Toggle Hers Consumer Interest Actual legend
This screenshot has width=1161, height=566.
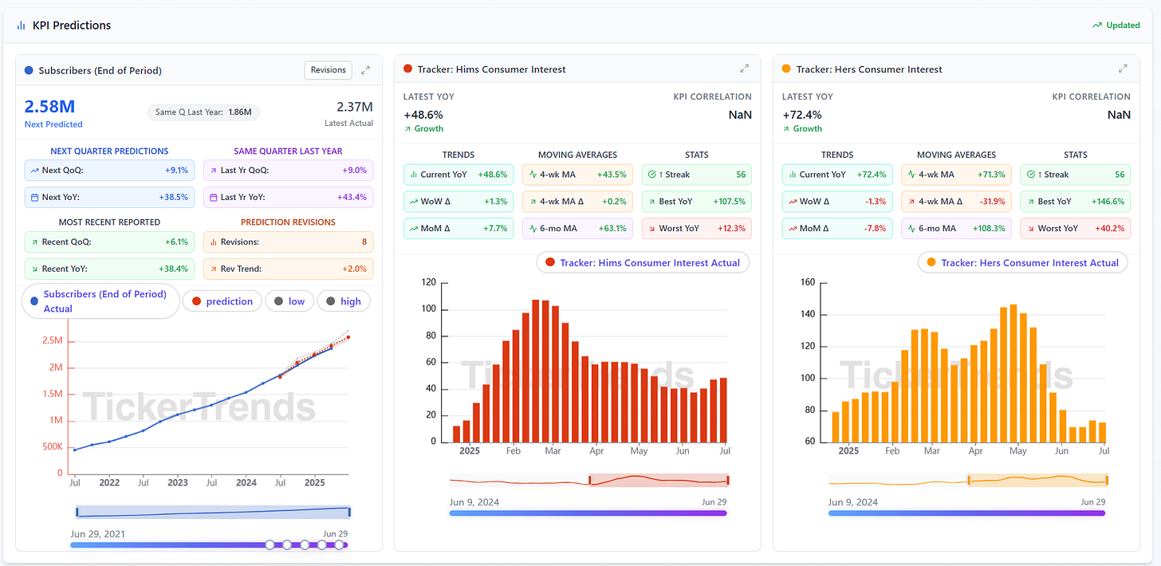1023,262
